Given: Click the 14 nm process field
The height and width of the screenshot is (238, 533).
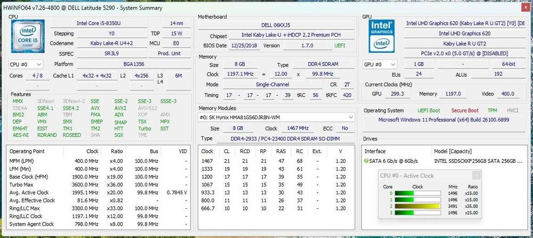Looking at the screenshot, I should point(176,23).
